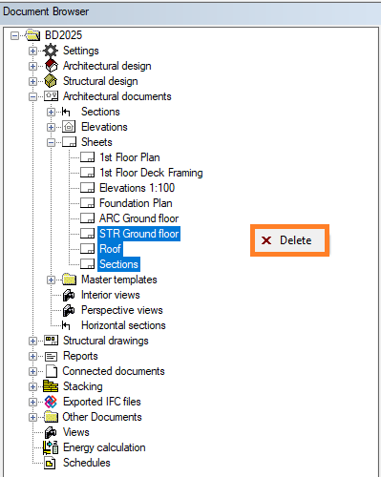Collapse the Sheets node
Image resolution: width=381 pixels, height=477 pixels.
pyautogui.click(x=51, y=142)
